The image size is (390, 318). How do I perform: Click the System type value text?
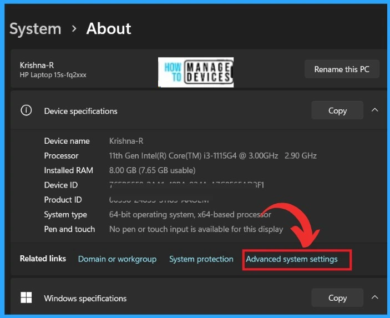coord(190,214)
